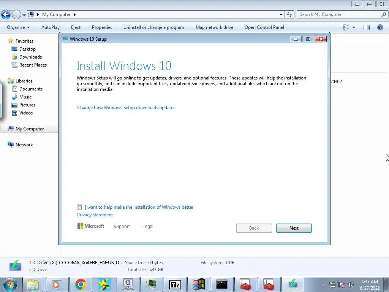Select Favorites in the navigation pane

(x=24, y=41)
